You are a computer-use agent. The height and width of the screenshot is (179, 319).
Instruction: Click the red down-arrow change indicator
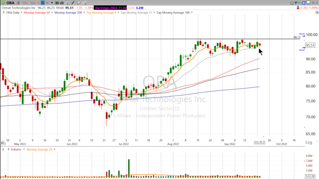[x=298, y=8]
